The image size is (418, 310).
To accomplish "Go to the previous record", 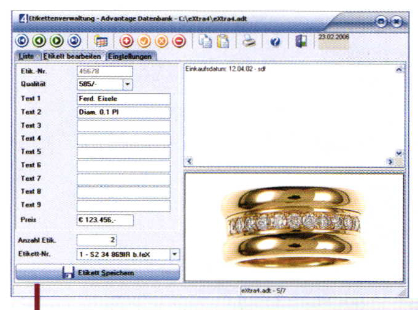I will click(x=39, y=42).
